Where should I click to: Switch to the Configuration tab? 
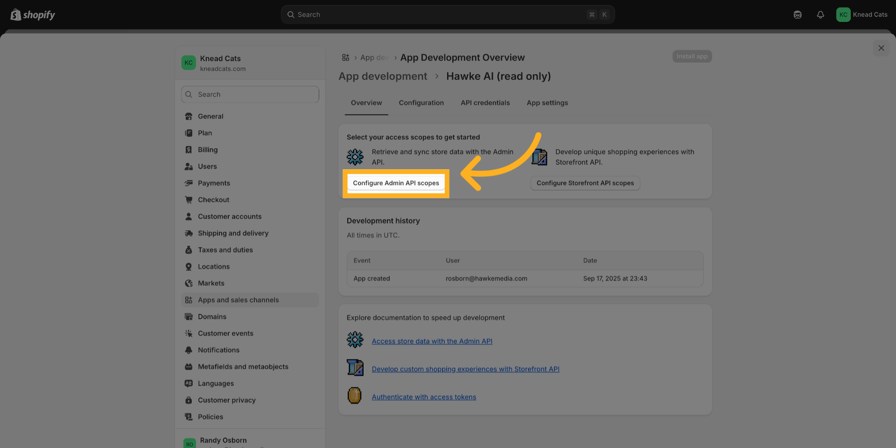tap(421, 103)
